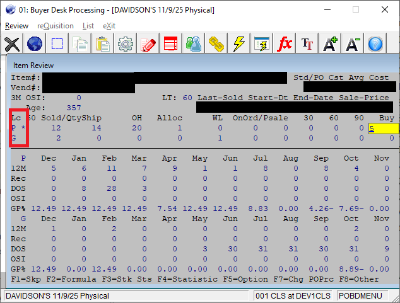The height and width of the screenshot is (303, 400).
Task: Open the List menu
Action: (88, 26)
